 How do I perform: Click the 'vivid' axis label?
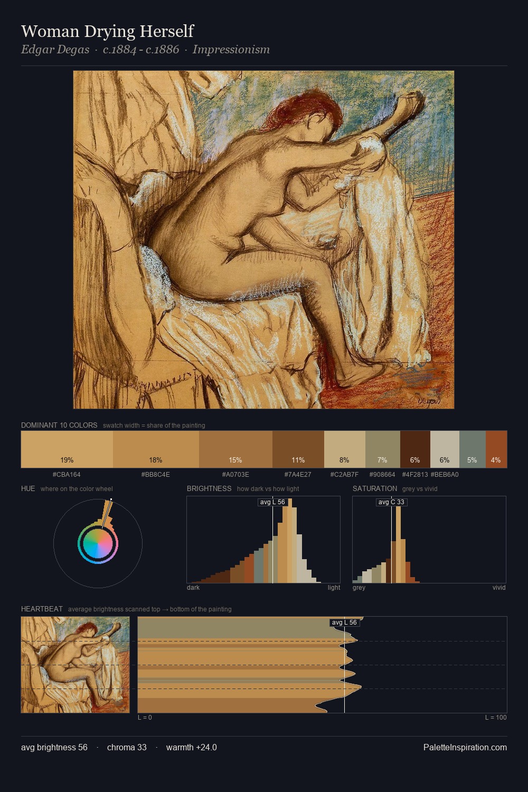(499, 588)
